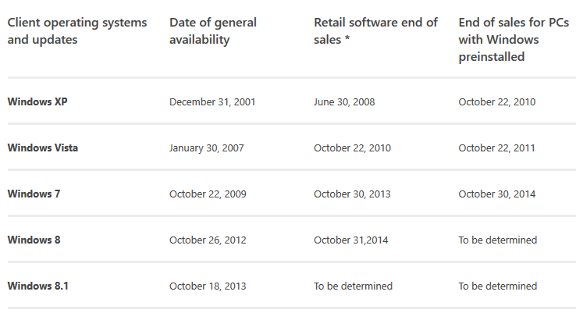Select the October 22, 2011 cell
This screenshot has width=576, height=313.
coord(496,148)
